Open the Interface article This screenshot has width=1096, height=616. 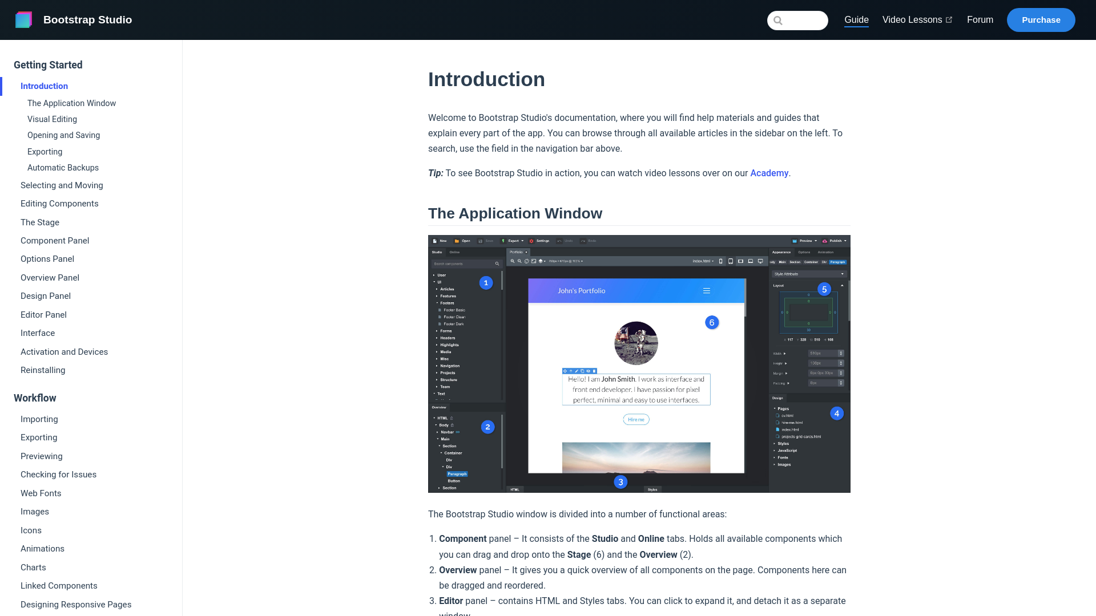coord(38,333)
